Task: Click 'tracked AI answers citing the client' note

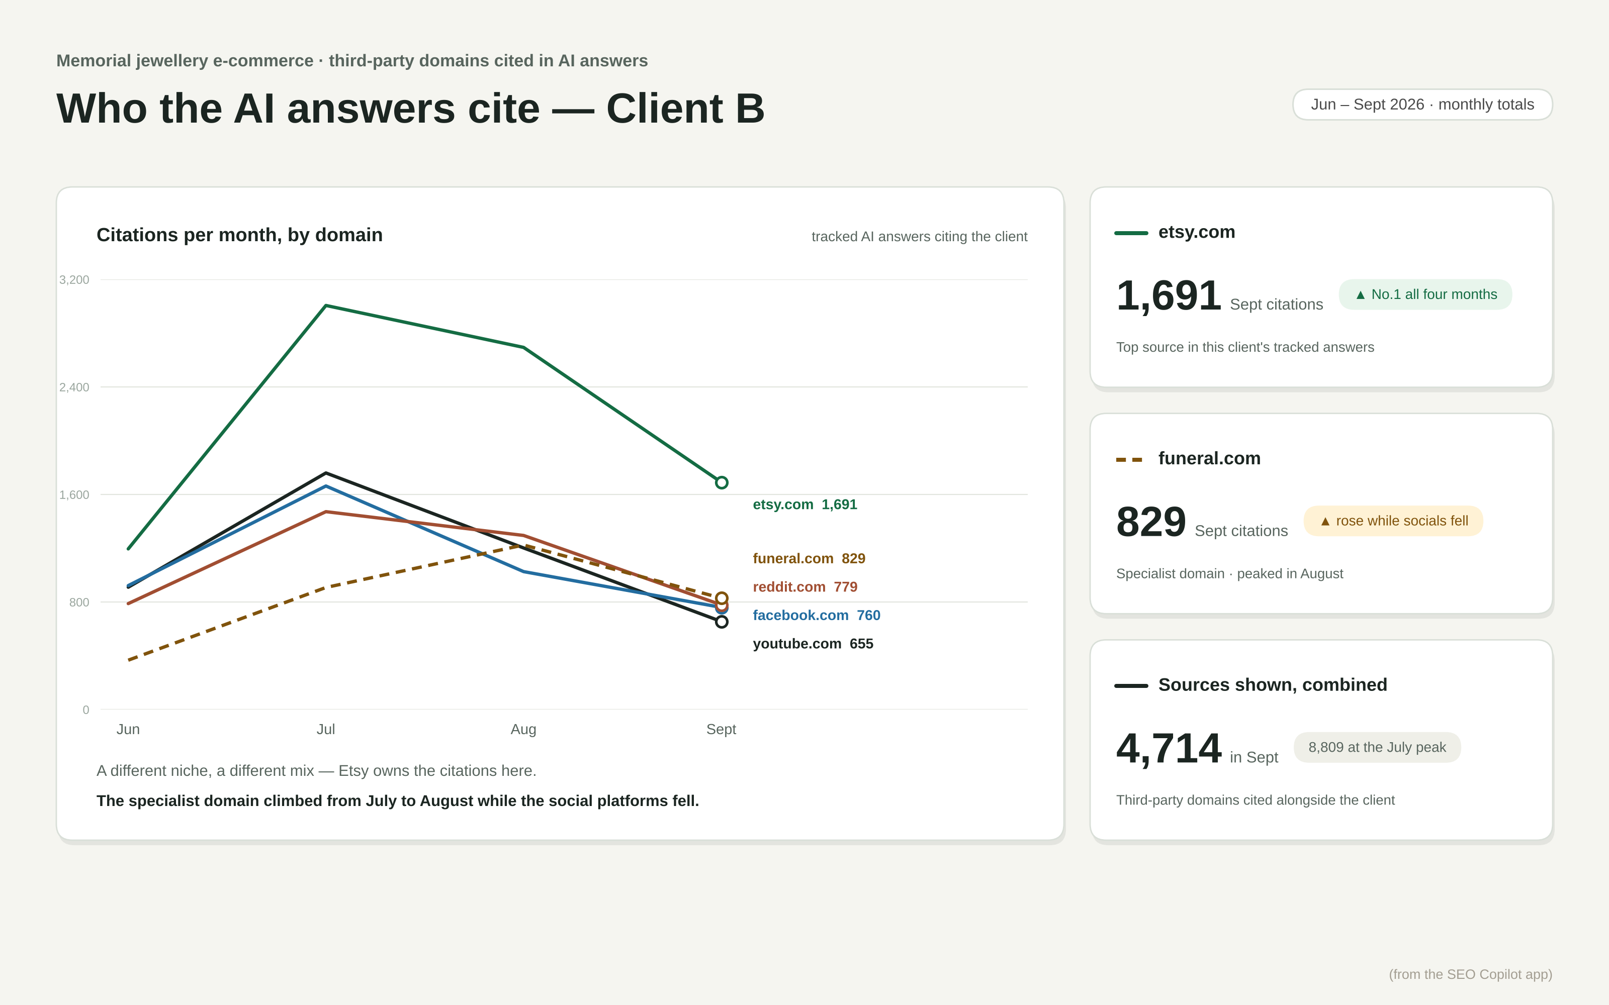Action: [920, 237]
